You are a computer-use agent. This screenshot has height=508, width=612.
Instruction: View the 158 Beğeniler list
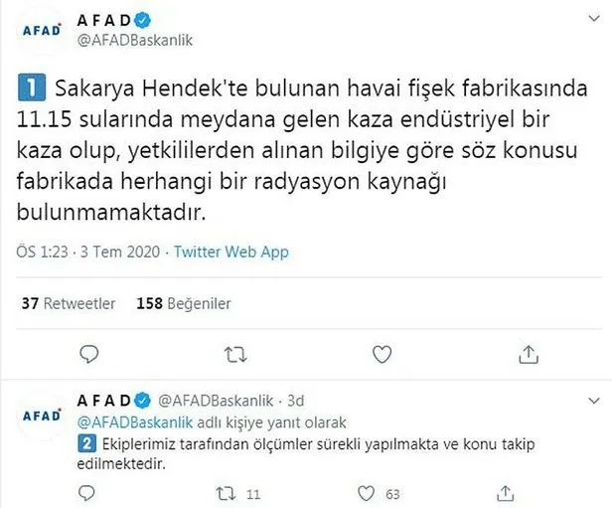(x=184, y=303)
